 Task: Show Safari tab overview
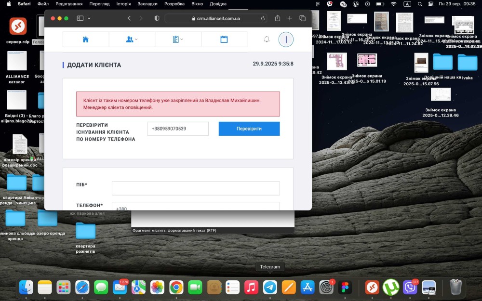302,18
